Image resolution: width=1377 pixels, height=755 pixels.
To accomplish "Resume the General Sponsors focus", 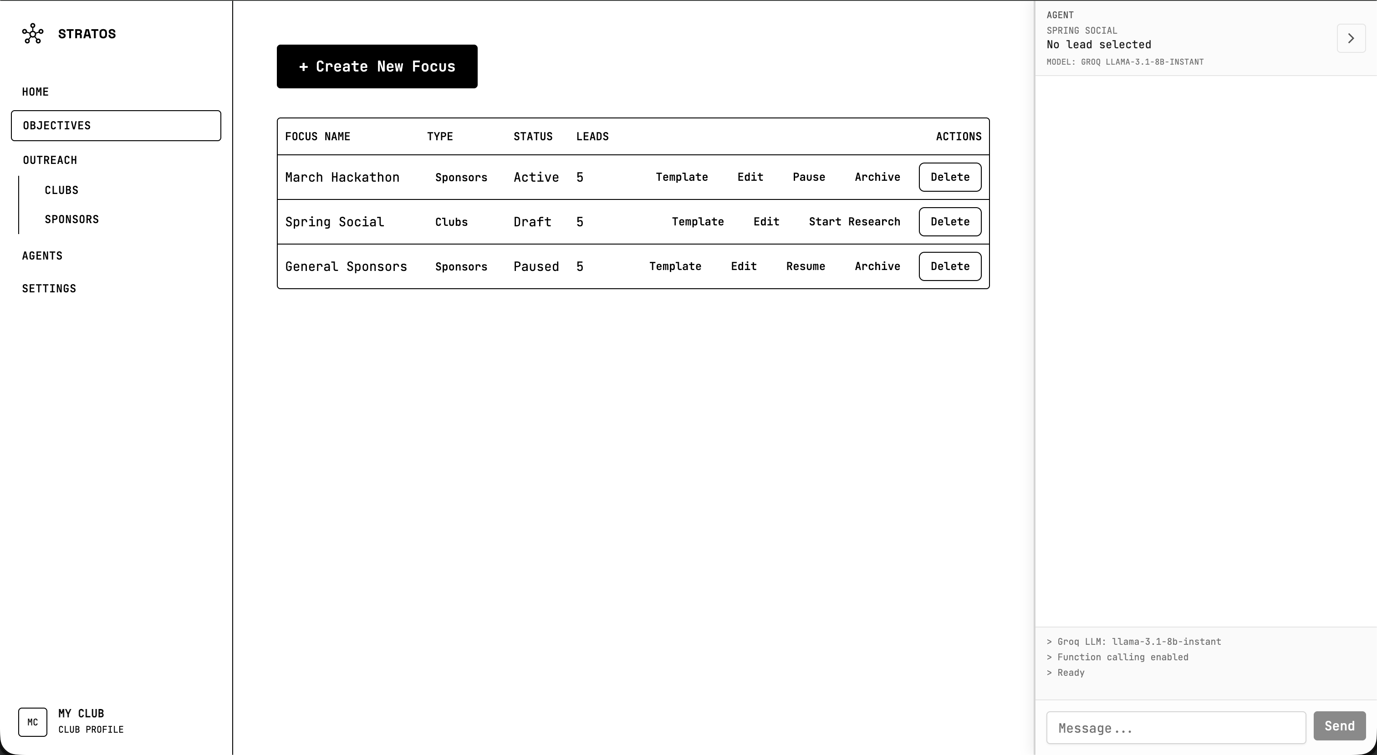I will (805, 266).
